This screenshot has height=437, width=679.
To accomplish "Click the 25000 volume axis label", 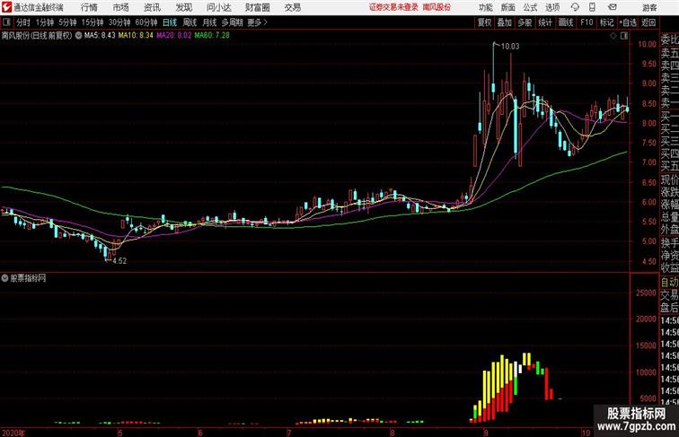I will (x=646, y=293).
